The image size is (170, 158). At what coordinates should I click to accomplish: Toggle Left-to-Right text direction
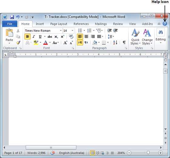[x=80, y=43]
